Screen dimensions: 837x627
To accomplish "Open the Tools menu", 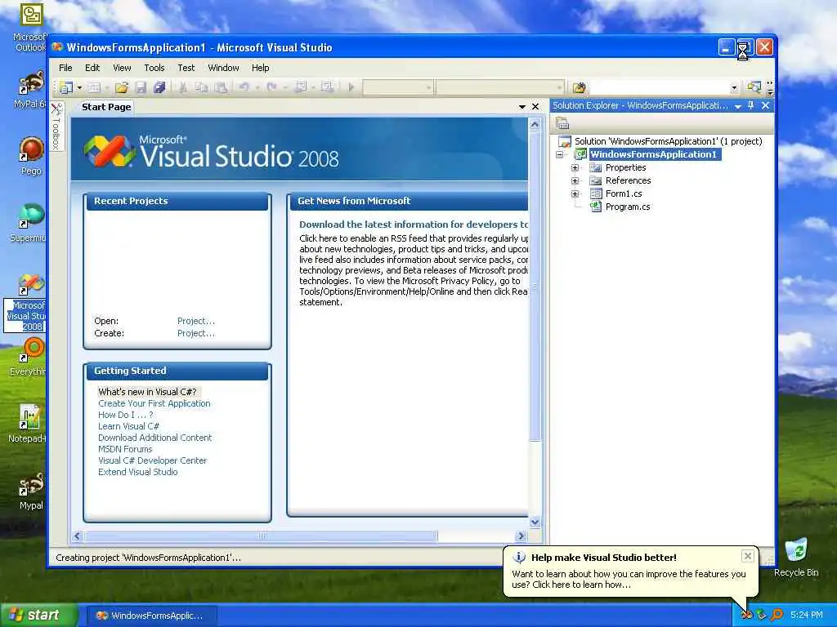I will coord(154,68).
